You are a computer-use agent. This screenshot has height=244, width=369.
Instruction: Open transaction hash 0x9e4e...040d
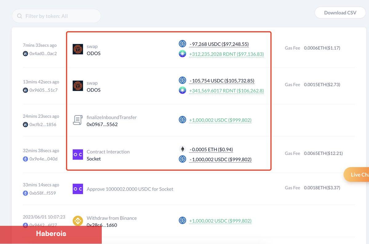[43, 159]
